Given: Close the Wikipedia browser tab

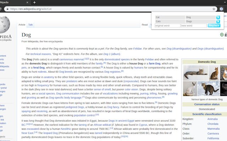Looking at the screenshot, I should pyautogui.click(x=27, y=2).
